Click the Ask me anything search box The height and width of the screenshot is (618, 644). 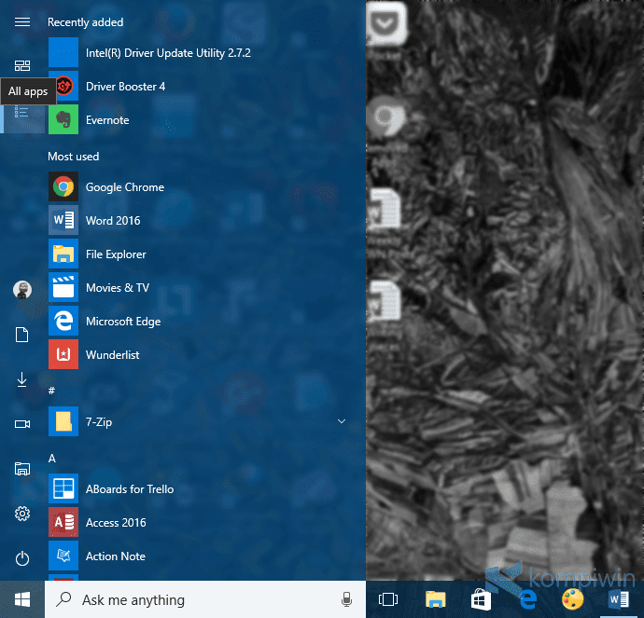pyautogui.click(x=205, y=599)
